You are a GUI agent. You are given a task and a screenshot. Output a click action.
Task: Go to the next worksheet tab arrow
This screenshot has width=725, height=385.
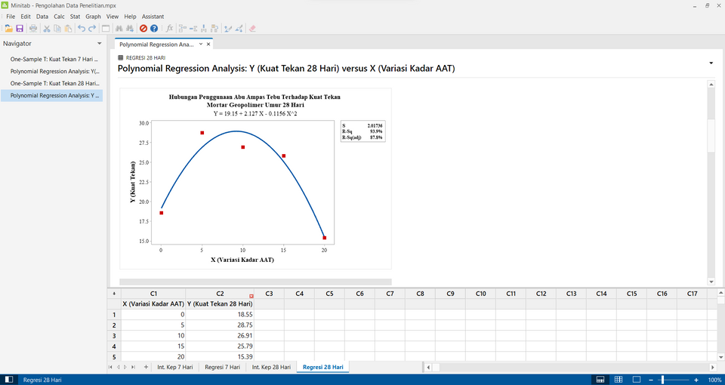(x=125, y=367)
